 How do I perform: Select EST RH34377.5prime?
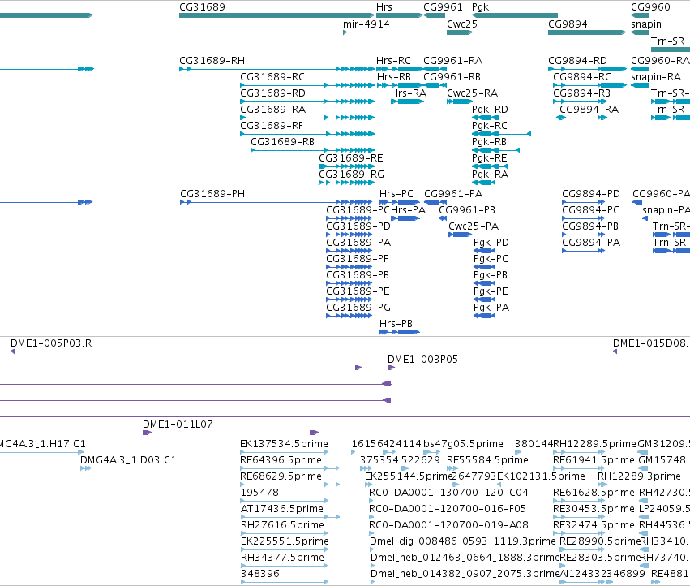(x=285, y=566)
